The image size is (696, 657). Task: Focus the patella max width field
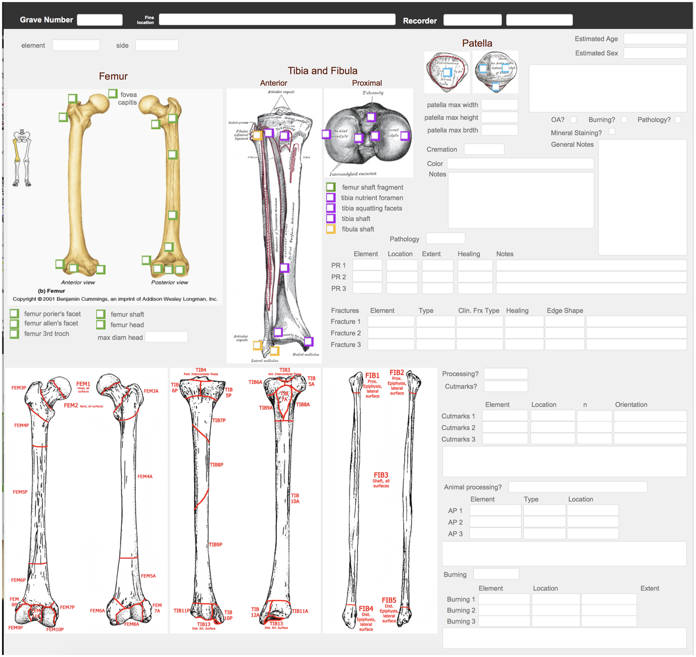[x=499, y=105]
